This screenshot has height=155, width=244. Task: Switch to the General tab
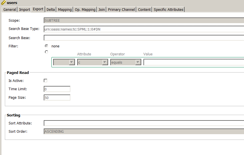point(10,9)
